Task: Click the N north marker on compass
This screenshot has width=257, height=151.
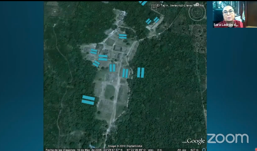Action: (x=197, y=4)
